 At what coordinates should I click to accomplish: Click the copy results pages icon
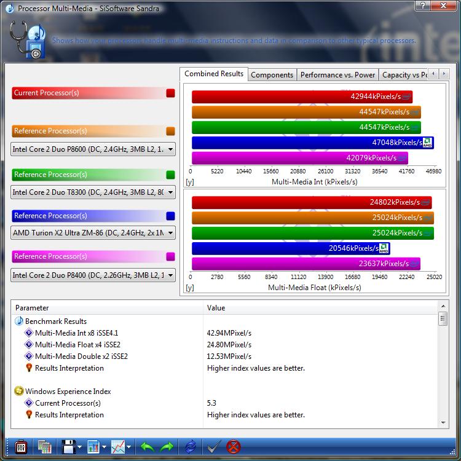44,447
